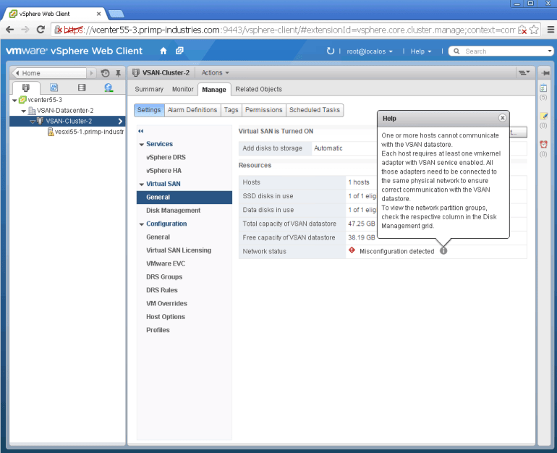Open the Tags sub-tab
This screenshot has height=453, width=557.
click(x=231, y=110)
